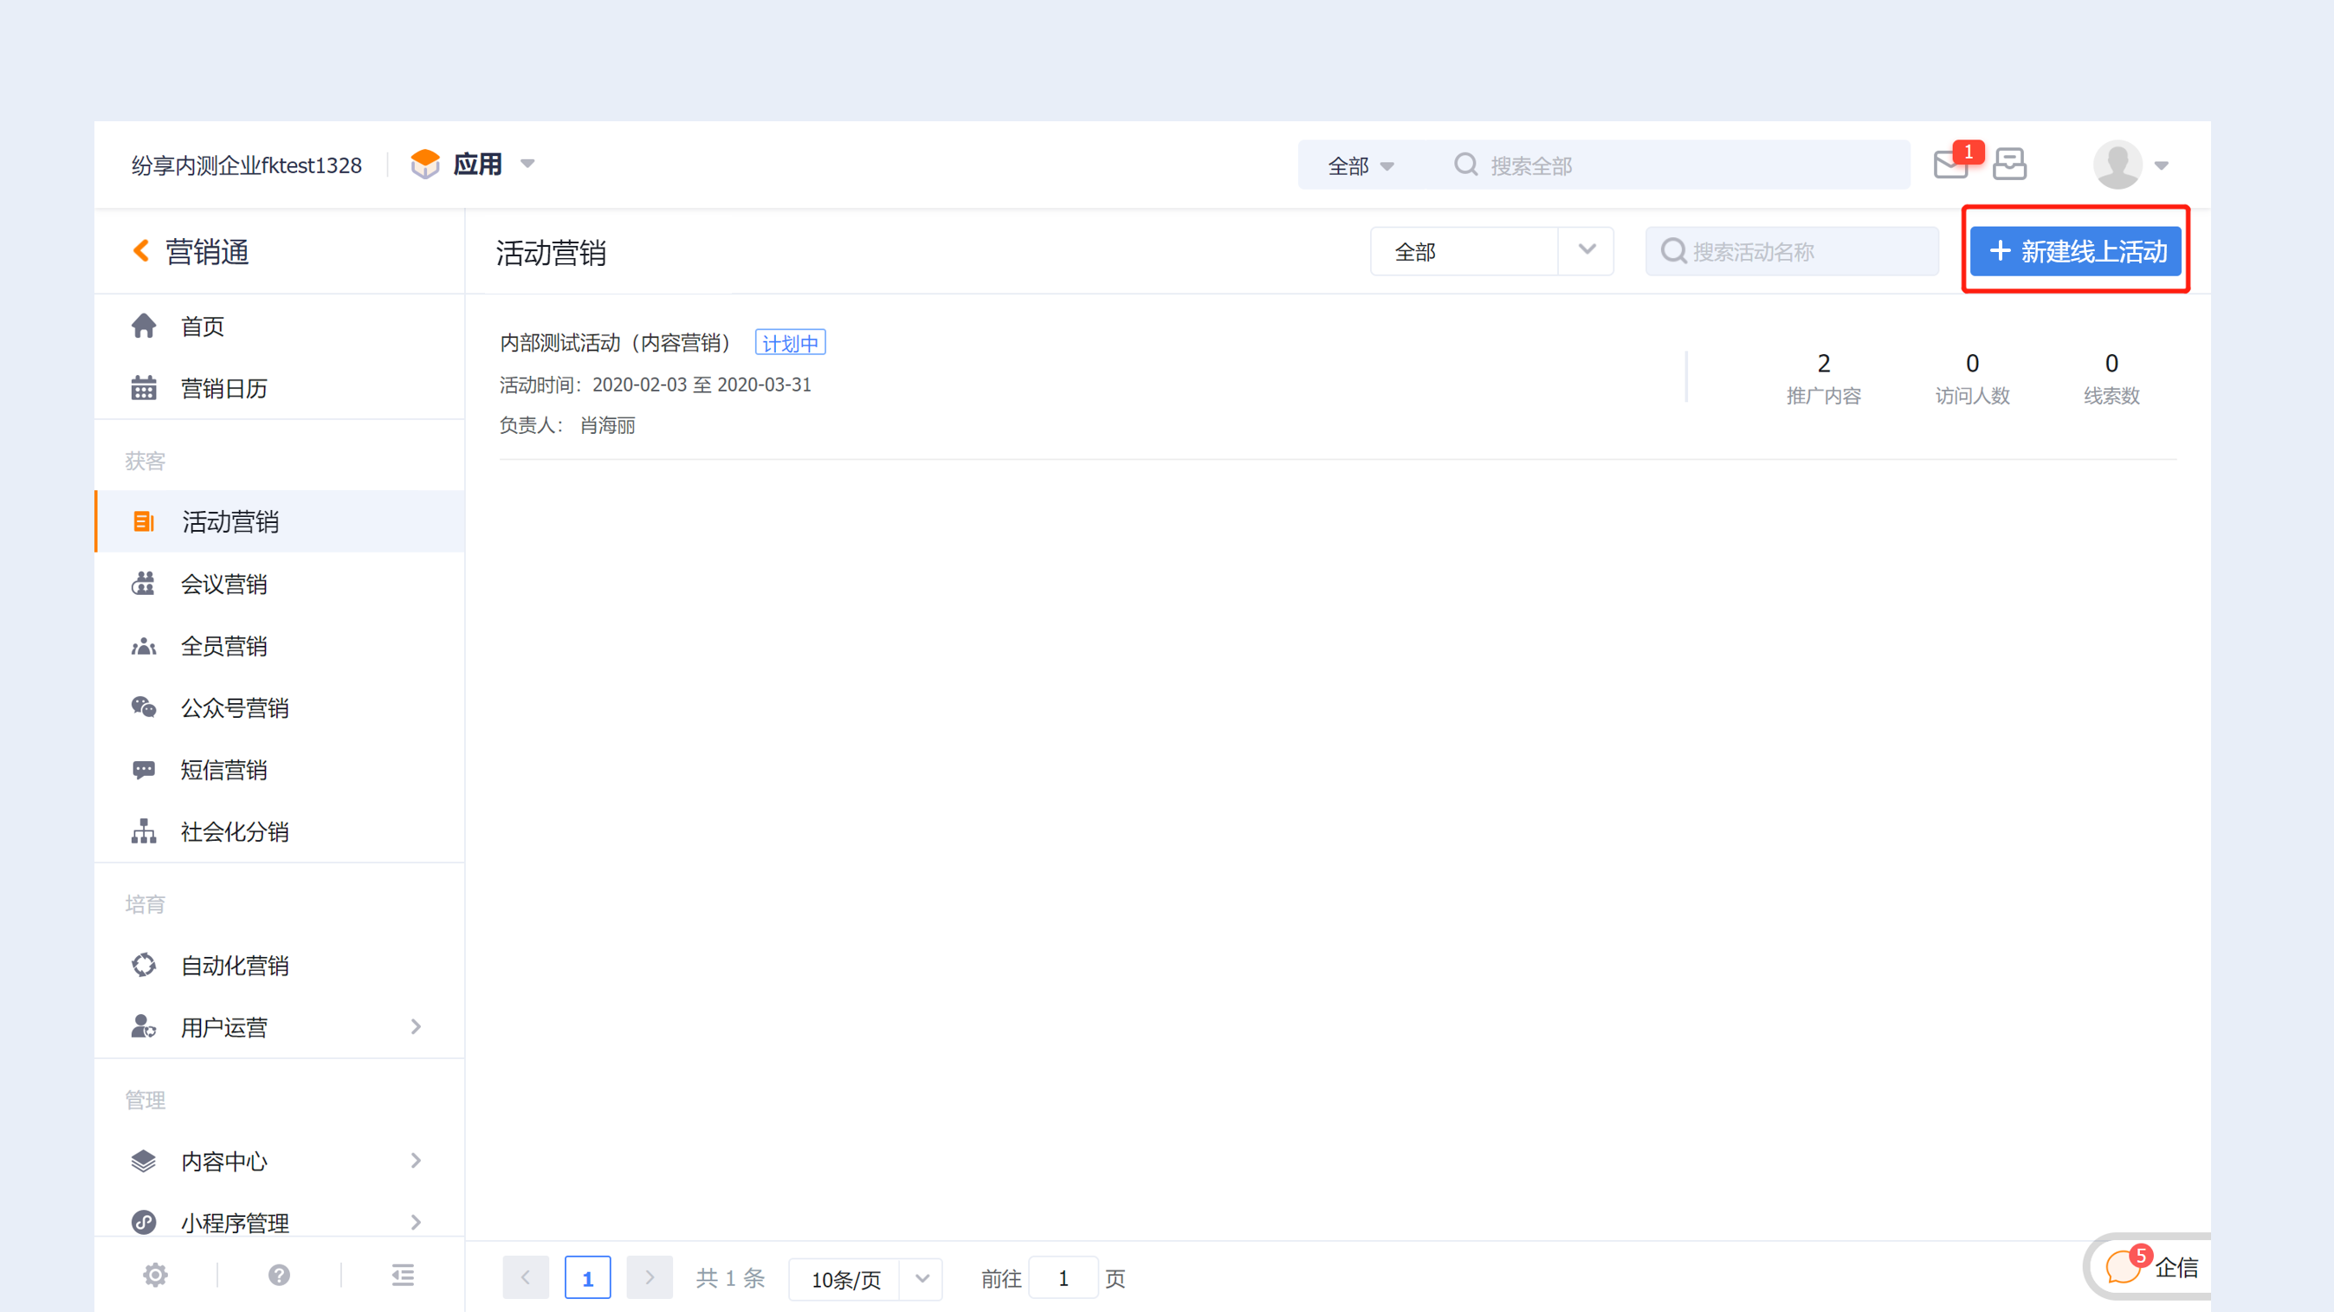Open the mail notifications icon

pos(1952,165)
